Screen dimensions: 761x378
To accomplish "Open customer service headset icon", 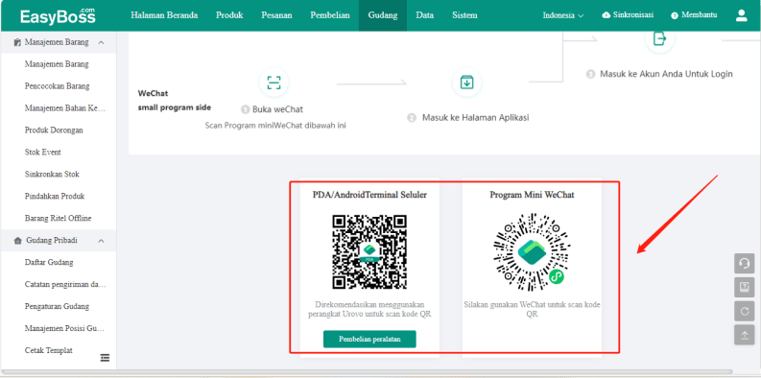I will (744, 264).
